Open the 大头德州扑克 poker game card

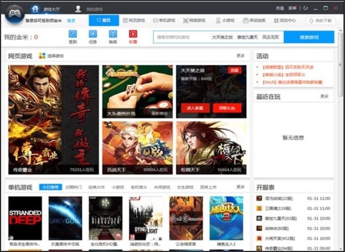coord(137,92)
